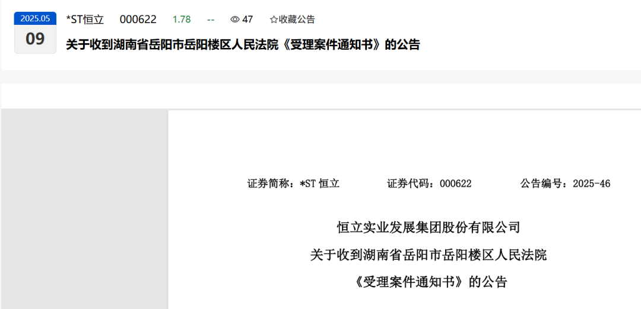The width and height of the screenshot is (641, 309).
Task: Click document text 公告编号:2025-46
Action: pyautogui.click(x=566, y=184)
